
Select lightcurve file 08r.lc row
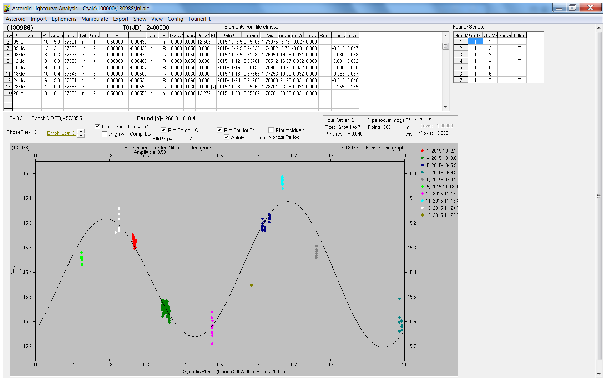[181, 55]
